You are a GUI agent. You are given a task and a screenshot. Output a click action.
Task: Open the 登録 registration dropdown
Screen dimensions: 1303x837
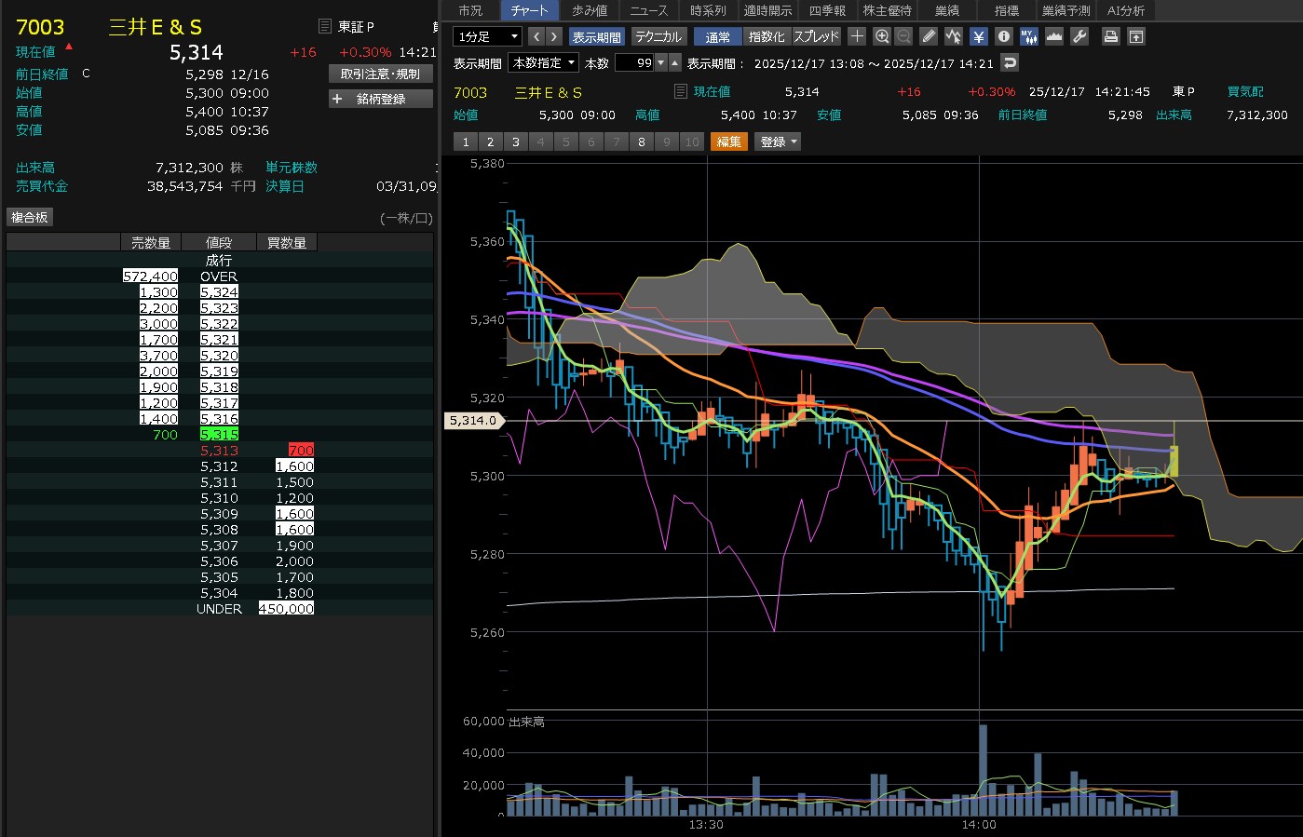779,142
